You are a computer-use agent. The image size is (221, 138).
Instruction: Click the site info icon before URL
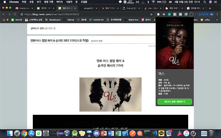pyautogui.click(x=22, y=14)
